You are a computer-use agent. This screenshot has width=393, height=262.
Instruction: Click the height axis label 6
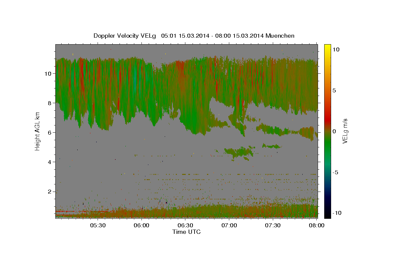[x=50, y=132]
